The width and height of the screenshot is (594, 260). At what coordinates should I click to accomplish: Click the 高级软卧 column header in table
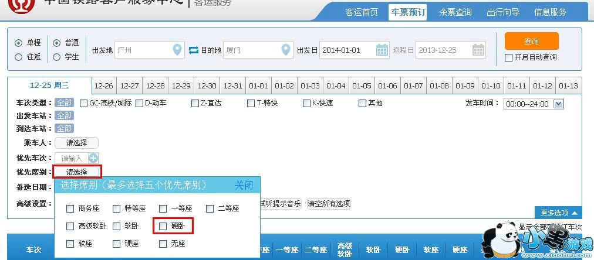point(345,249)
